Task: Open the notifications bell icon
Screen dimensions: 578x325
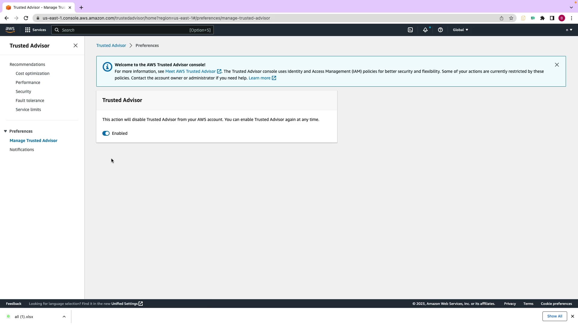Action: pos(425,30)
